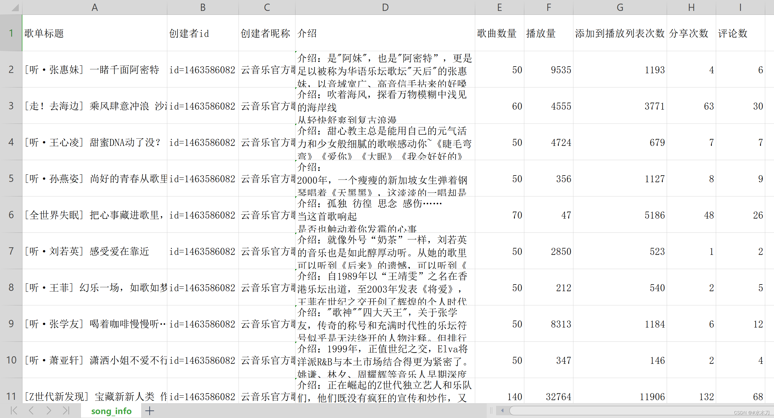The width and height of the screenshot is (774, 418).
Task: Click creator id cell in row 2
Action: point(203,69)
